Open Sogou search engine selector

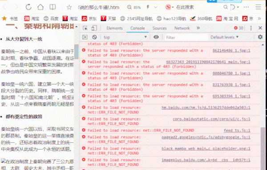170,7
